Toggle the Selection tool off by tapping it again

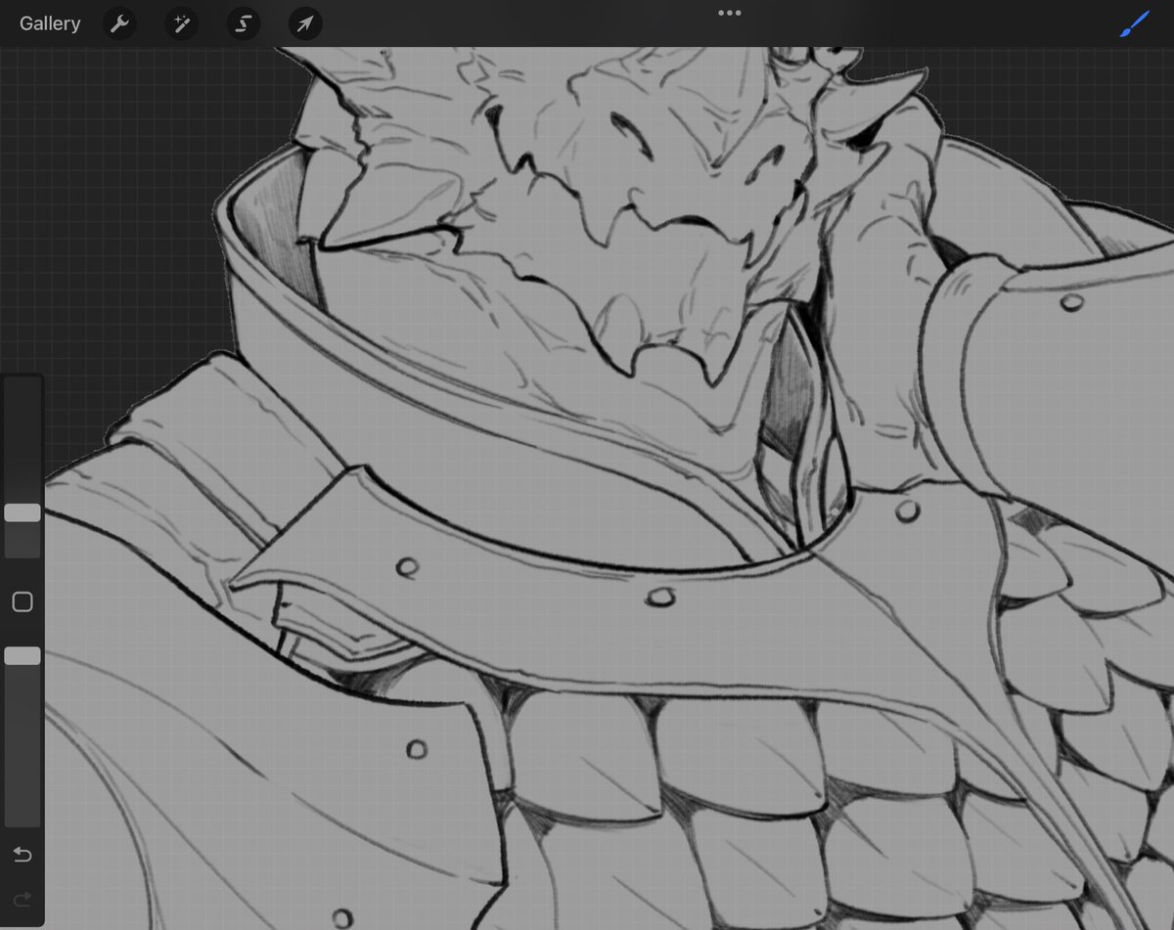243,23
